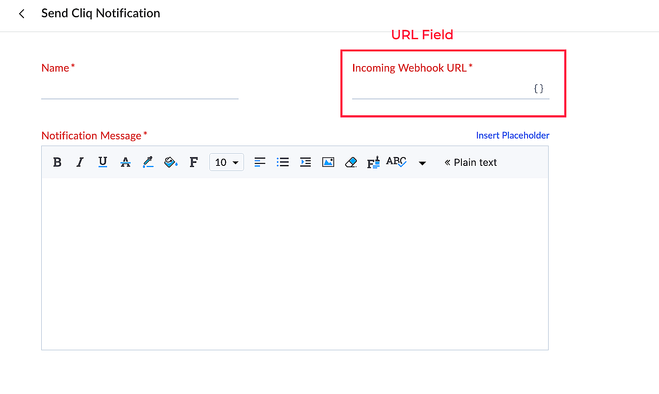Viewport: 659px width, 394px height.
Task: Toggle strikethrough text formatting
Action: point(126,162)
